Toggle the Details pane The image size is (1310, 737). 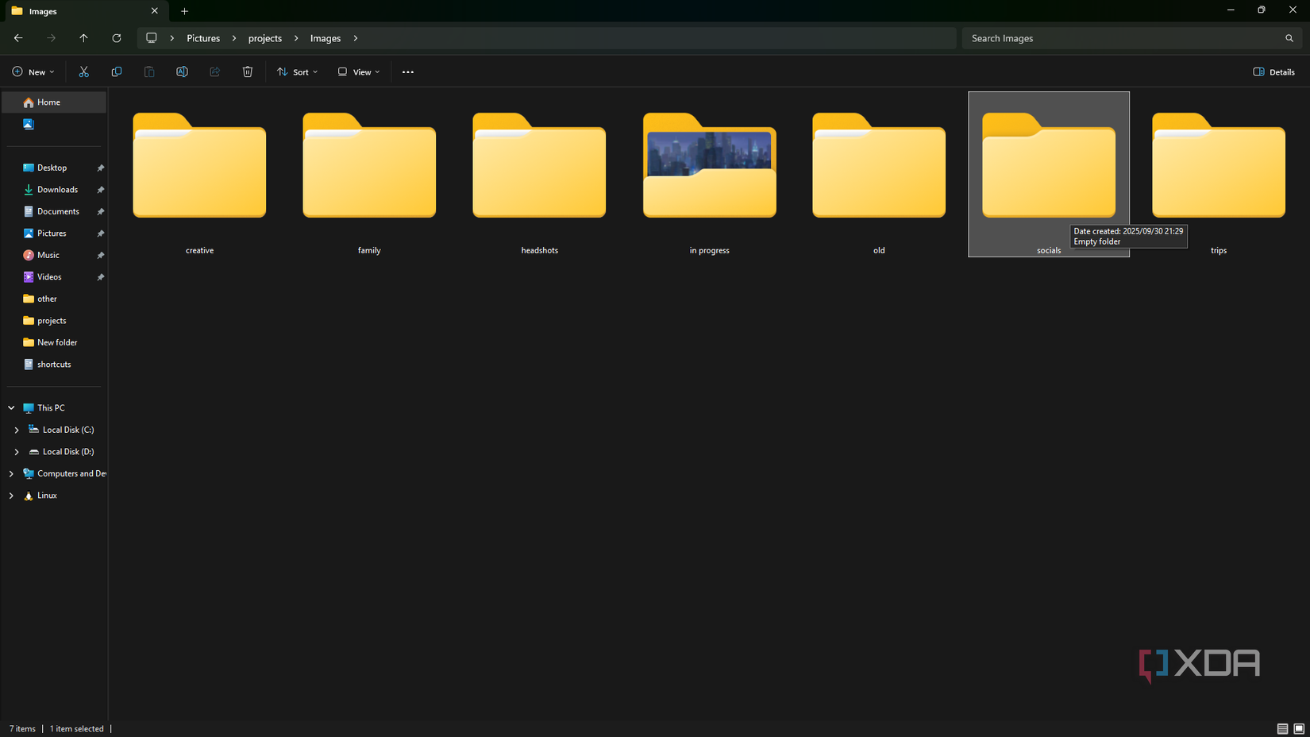(1273, 71)
